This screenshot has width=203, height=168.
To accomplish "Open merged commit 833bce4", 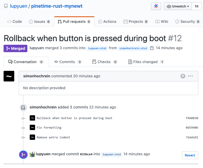I will [86, 154].
